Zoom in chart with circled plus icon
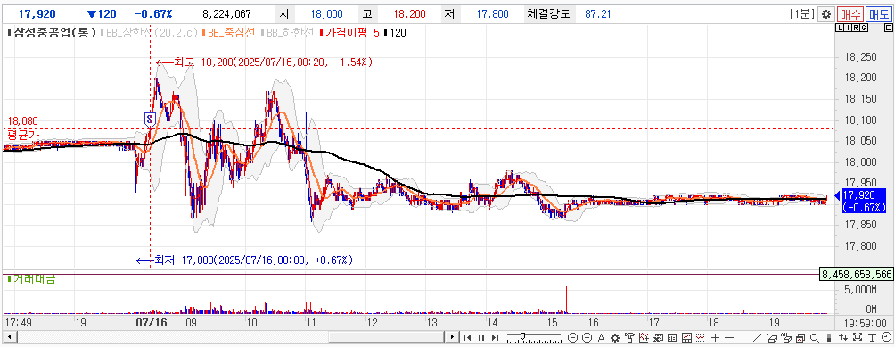 point(587,337)
